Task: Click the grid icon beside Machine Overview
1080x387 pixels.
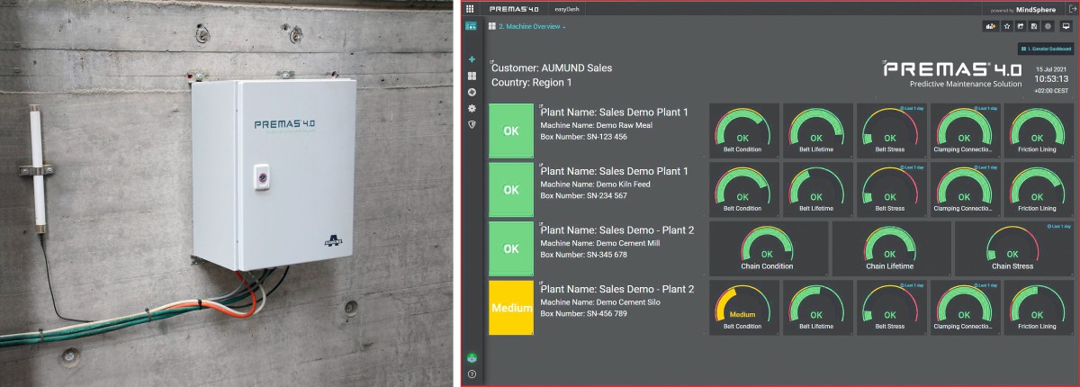Action: click(x=491, y=26)
